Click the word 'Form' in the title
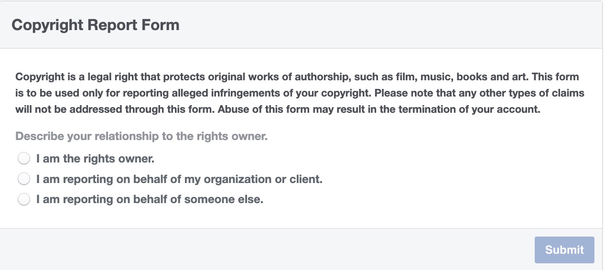Image resolution: width=604 pixels, height=270 pixels. click(163, 25)
